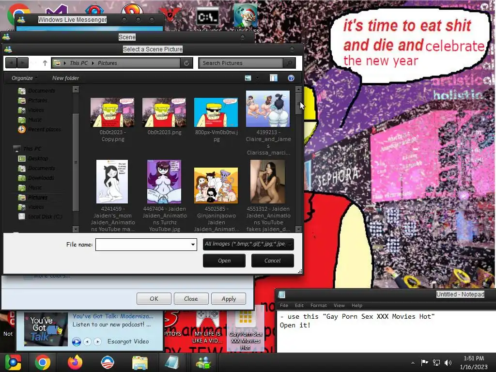
Task: Click the file list scrollbar thumb
Action: (x=298, y=104)
